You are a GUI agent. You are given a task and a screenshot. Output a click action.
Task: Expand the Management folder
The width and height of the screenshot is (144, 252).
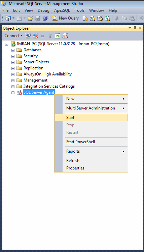13,81
